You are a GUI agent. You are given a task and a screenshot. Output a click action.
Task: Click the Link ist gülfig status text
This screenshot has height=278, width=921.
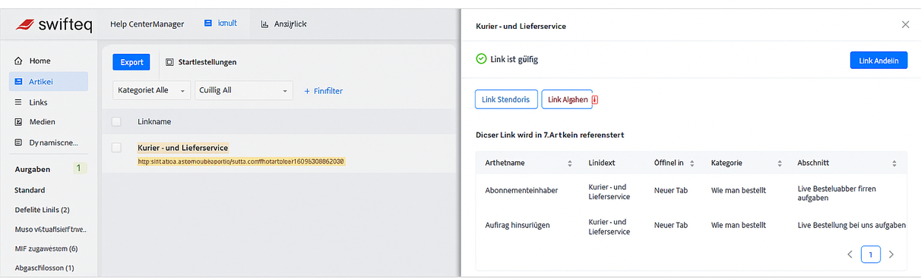click(x=515, y=59)
